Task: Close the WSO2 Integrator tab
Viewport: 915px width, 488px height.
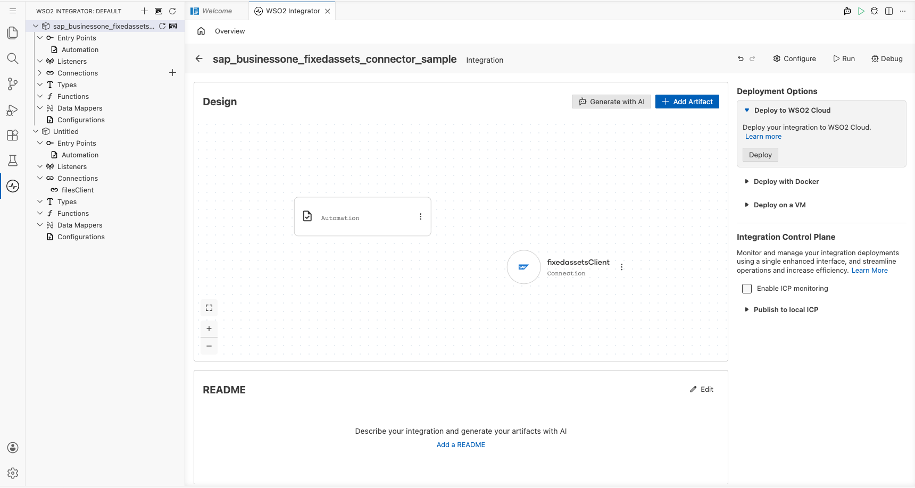Action: tap(328, 11)
